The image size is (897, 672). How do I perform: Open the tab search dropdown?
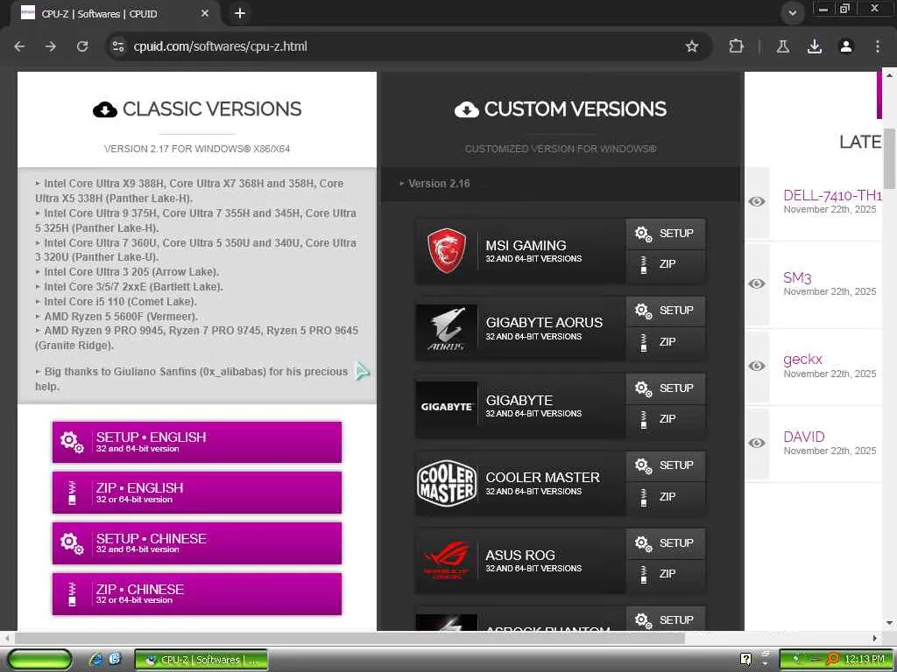pos(792,13)
